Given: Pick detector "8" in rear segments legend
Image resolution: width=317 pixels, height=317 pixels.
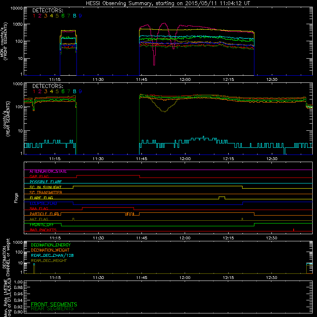Looking at the screenshot, I should (74, 92).
